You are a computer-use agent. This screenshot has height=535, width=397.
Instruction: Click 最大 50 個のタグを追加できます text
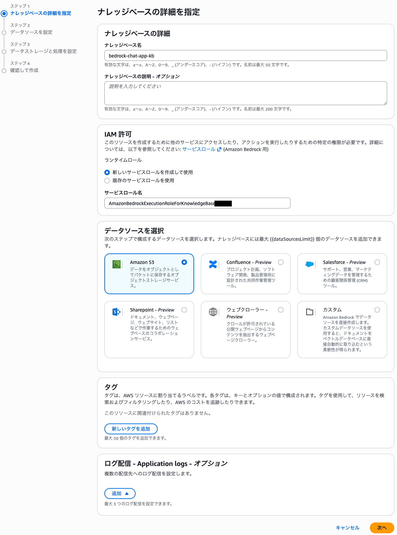pos(136,438)
